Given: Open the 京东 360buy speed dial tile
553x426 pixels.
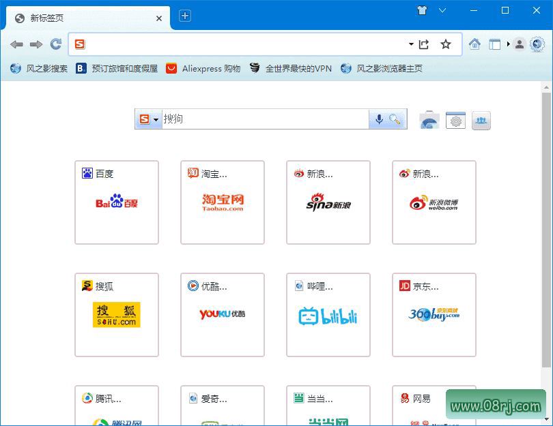Looking at the screenshot, I should click(x=434, y=315).
